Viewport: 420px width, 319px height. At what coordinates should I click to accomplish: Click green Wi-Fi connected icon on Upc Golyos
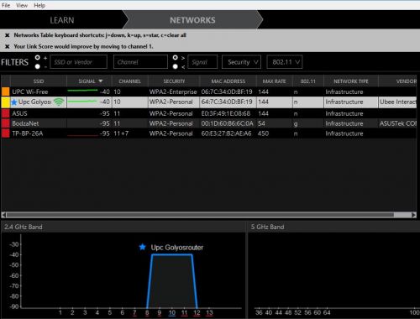(x=59, y=102)
